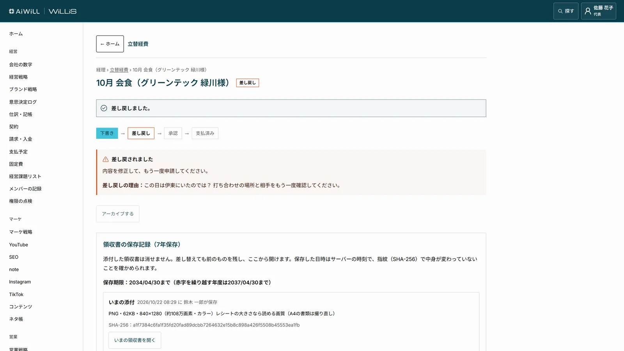Select ブランド戦略 sidebar item
This screenshot has height=351, width=624.
coord(23,89)
